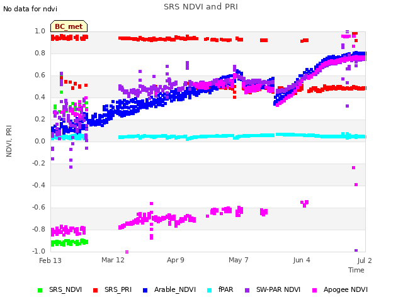Click the blue Arable_NDVI legend swatch
403x302 pixels.
[x=145, y=290]
